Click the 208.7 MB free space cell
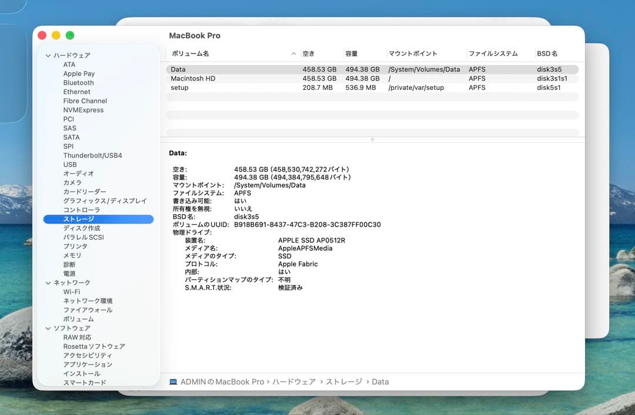This screenshot has width=635, height=415. click(x=318, y=88)
